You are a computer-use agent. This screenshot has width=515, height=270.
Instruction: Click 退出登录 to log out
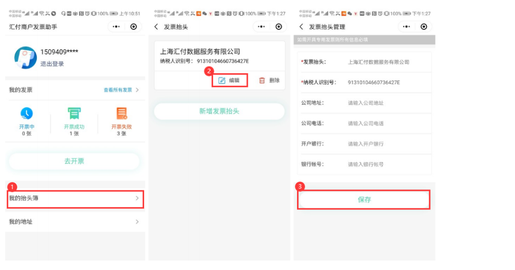point(52,64)
